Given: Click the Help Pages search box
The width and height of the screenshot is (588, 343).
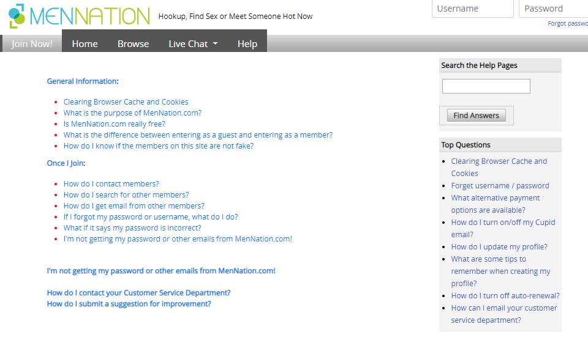Looking at the screenshot, I should 486,86.
